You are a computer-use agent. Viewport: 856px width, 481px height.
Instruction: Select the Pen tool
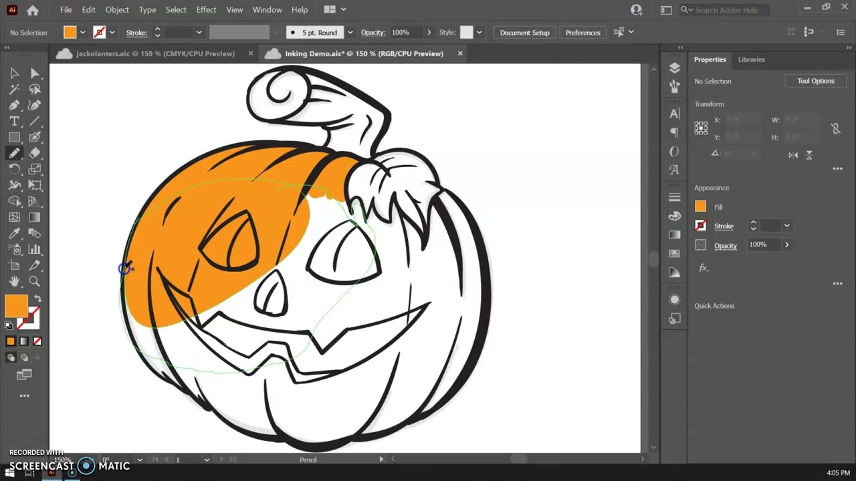14,105
